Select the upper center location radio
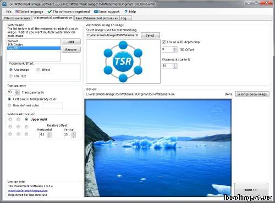Screen dimensions: 275x203 point(18,120)
